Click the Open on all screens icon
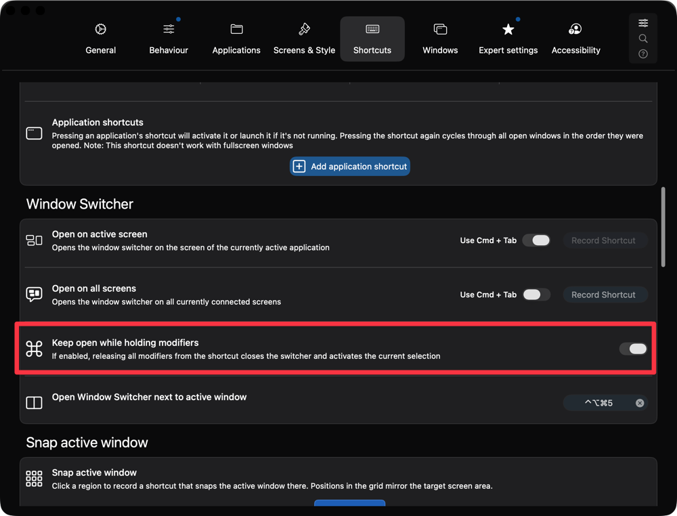 coord(34,295)
